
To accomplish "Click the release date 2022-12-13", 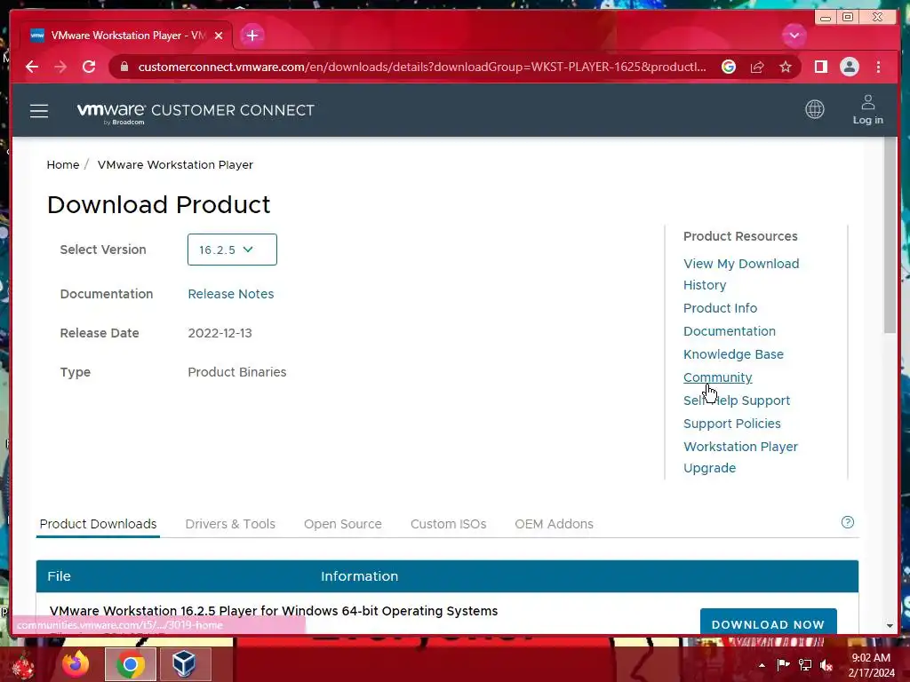I will [220, 333].
